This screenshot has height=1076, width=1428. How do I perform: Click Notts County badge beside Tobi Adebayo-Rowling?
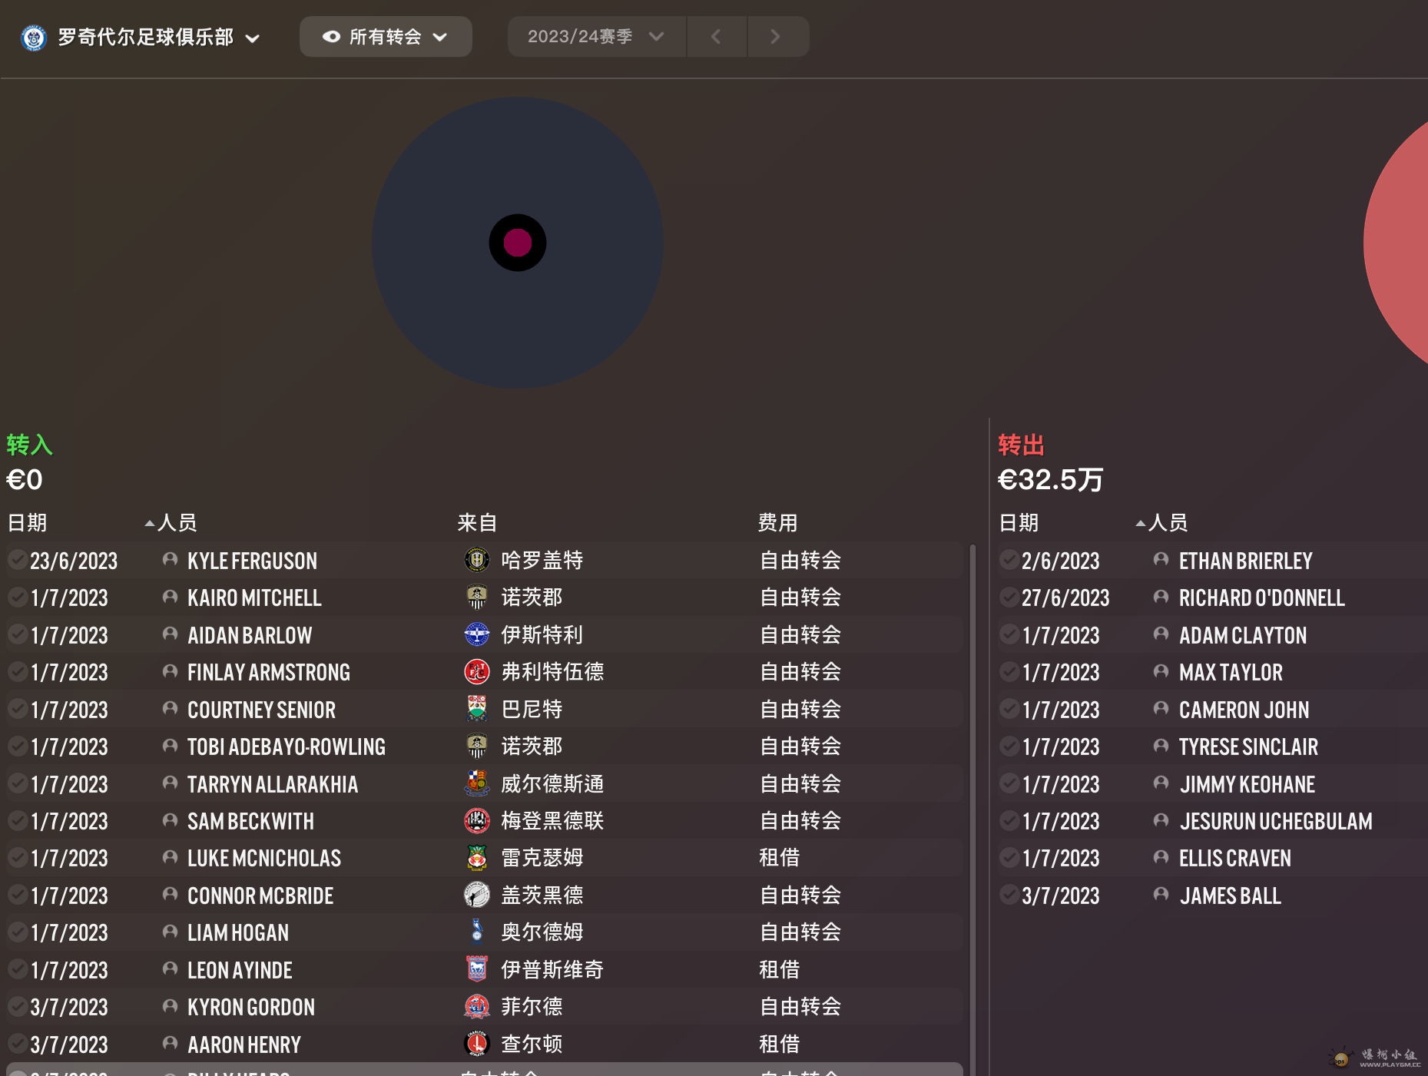[x=477, y=746]
